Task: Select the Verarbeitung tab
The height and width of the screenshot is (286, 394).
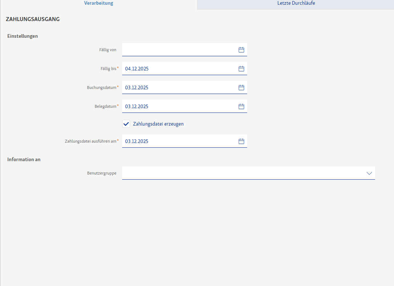Action: pyautogui.click(x=98, y=3)
